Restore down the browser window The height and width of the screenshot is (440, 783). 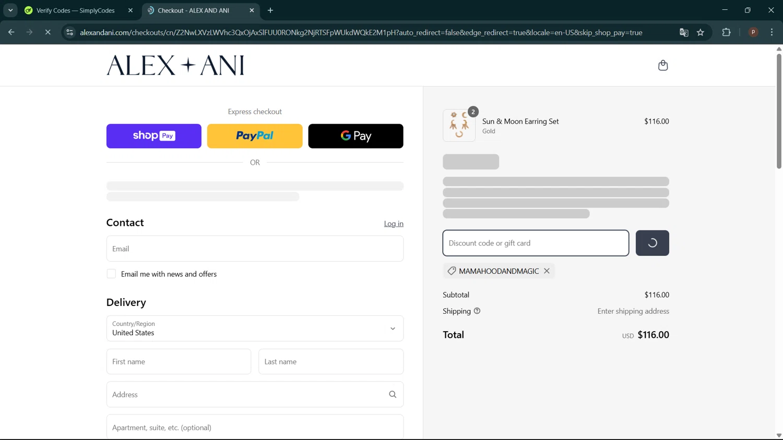click(748, 10)
